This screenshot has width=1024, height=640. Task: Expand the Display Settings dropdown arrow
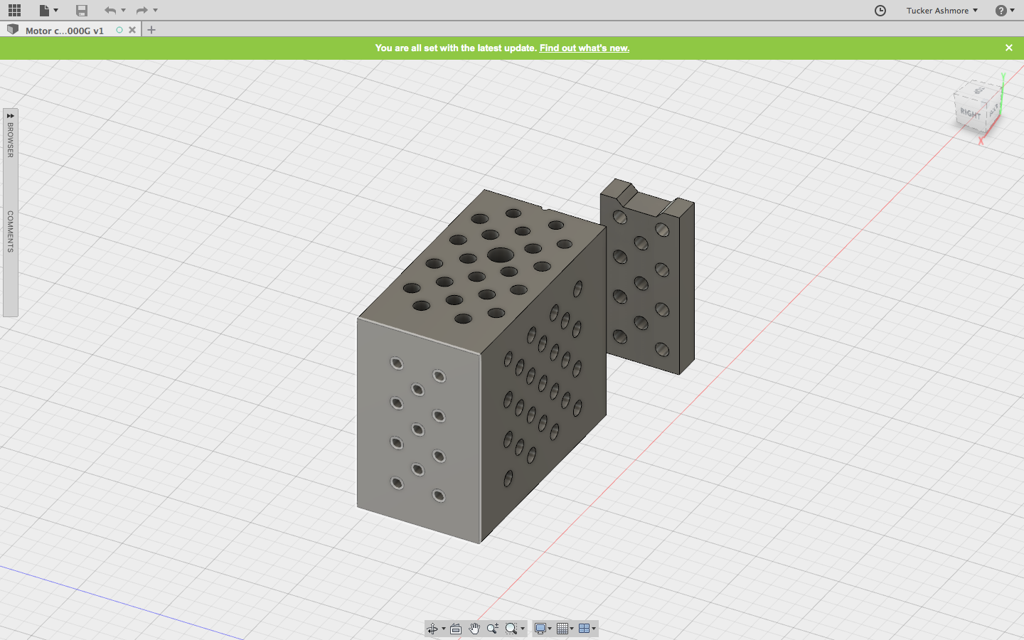550,629
